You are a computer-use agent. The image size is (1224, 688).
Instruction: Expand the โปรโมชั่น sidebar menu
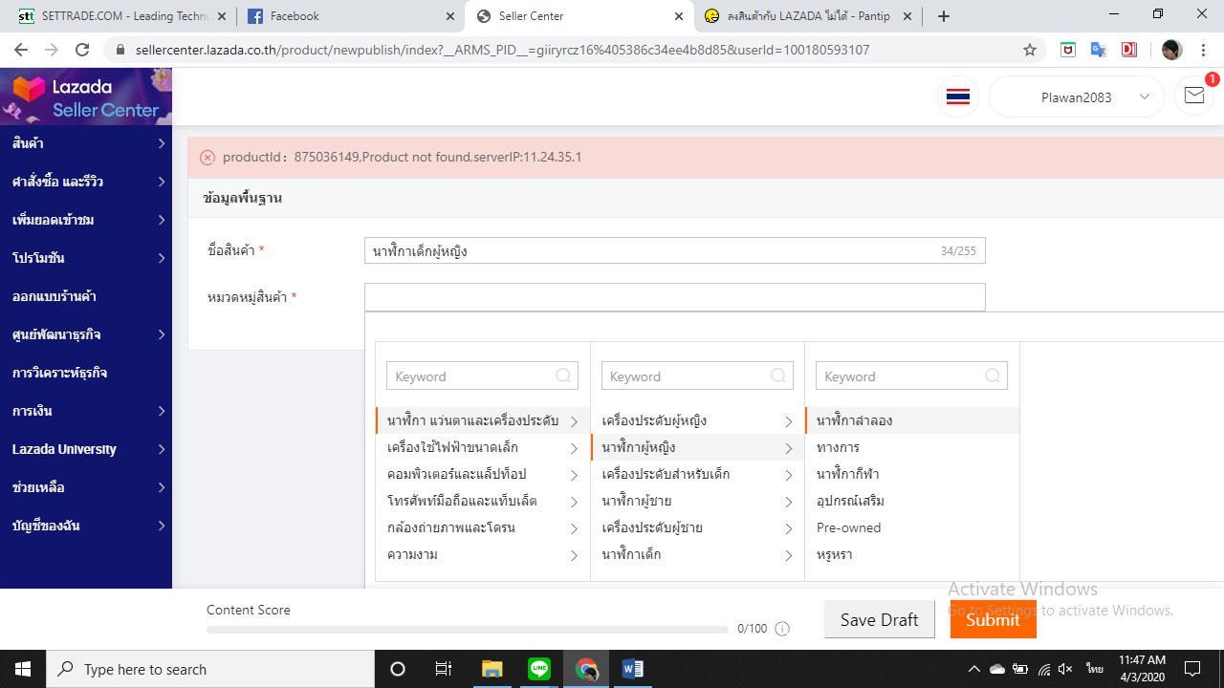pyautogui.click(x=86, y=258)
